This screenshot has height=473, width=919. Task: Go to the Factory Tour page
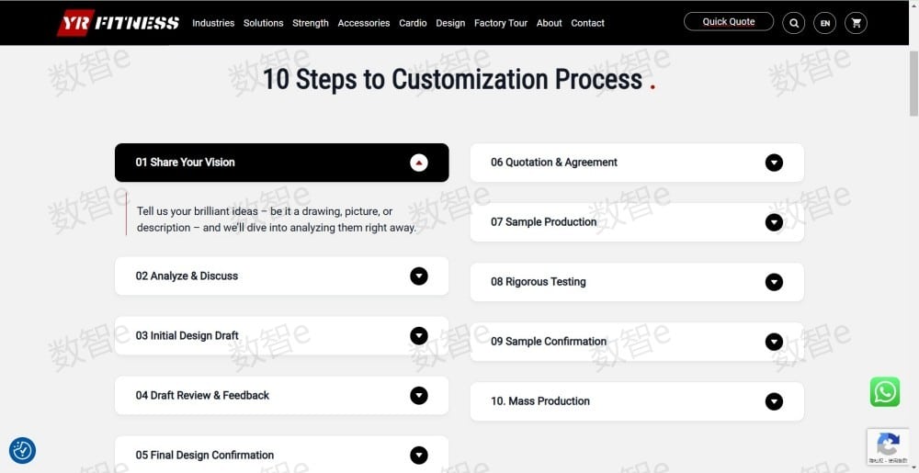pyautogui.click(x=501, y=23)
